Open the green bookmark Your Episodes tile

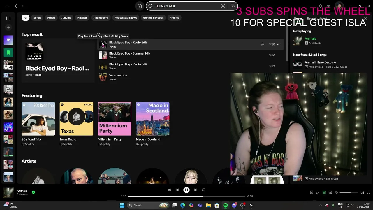point(8,52)
